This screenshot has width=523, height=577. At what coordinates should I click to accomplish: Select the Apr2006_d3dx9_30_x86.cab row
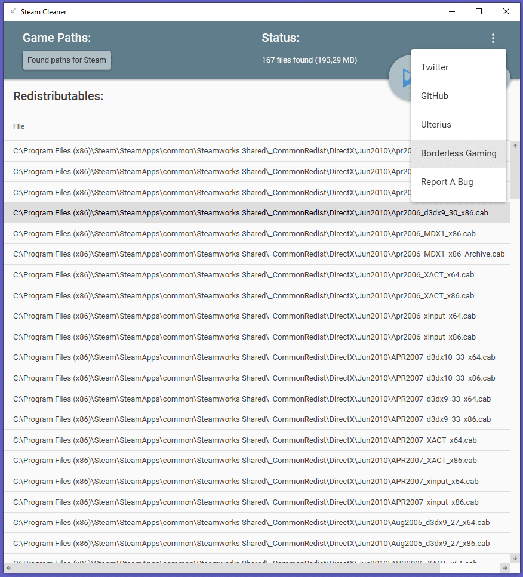tap(257, 212)
